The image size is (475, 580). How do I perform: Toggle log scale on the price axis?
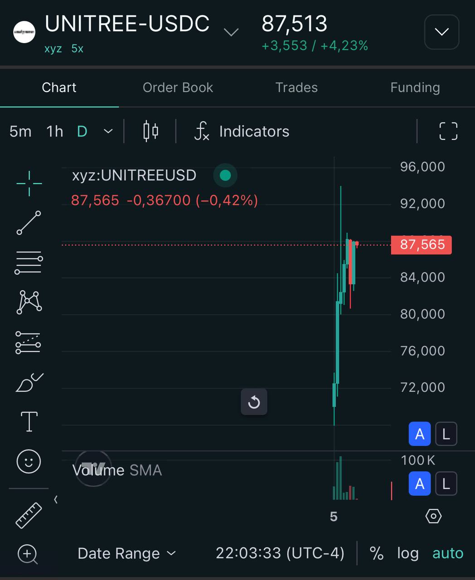click(x=407, y=553)
